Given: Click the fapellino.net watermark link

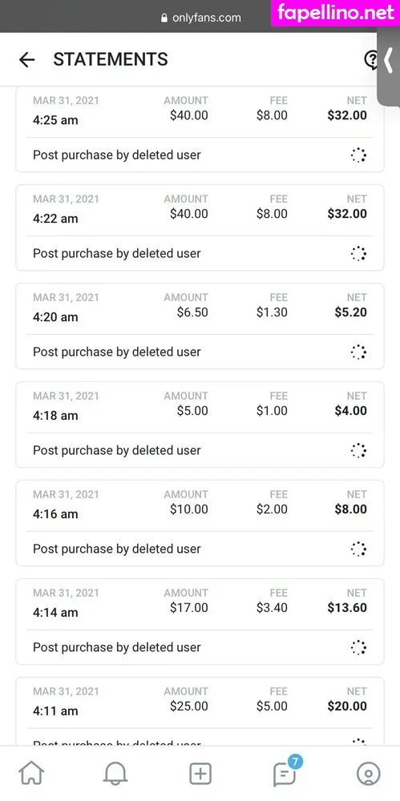Looking at the screenshot, I should click(336, 14).
